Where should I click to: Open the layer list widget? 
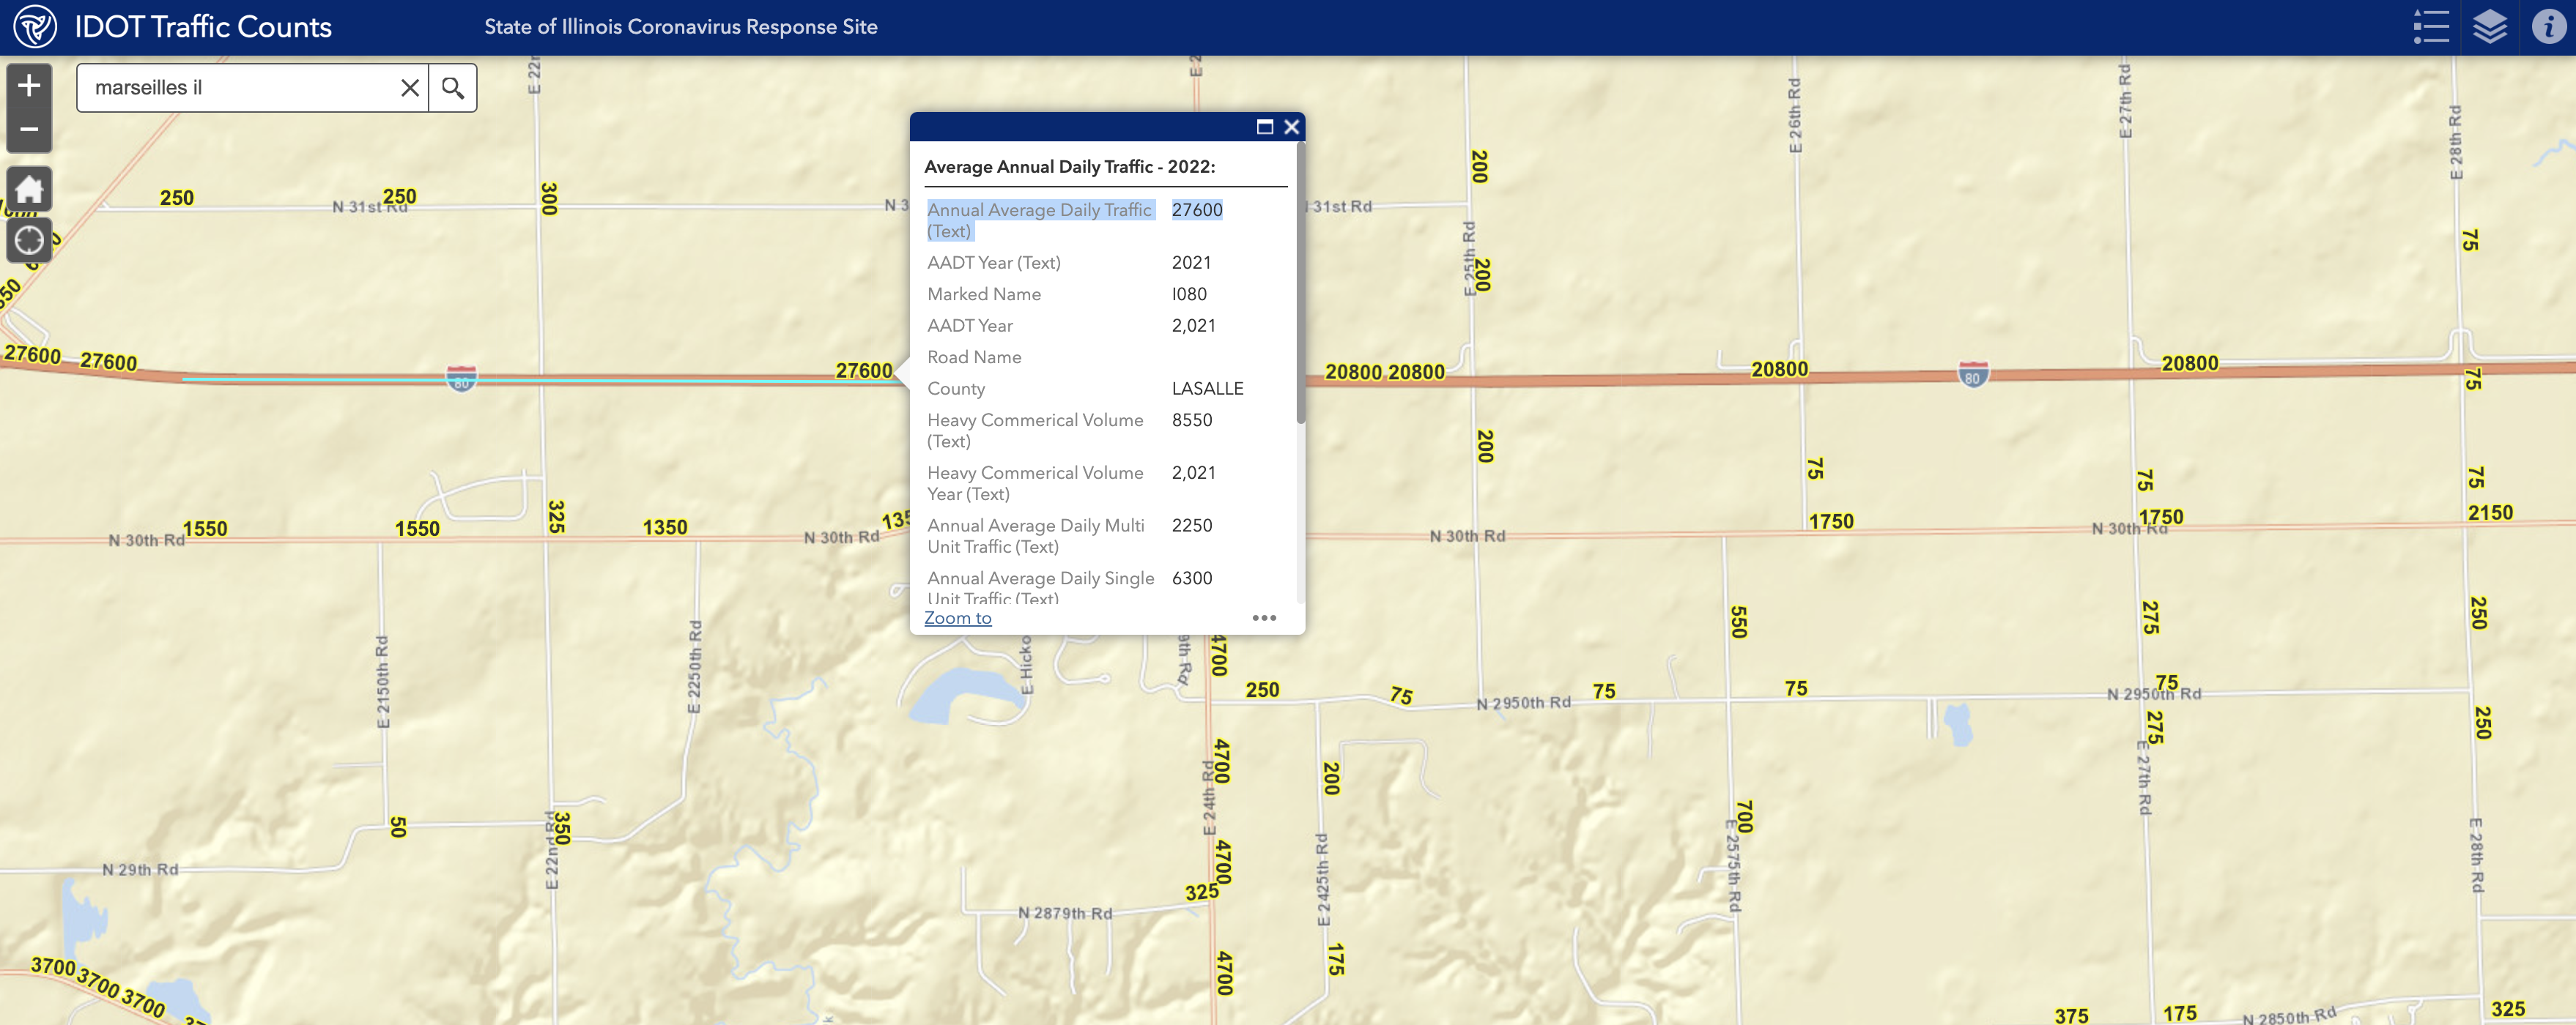(2489, 27)
